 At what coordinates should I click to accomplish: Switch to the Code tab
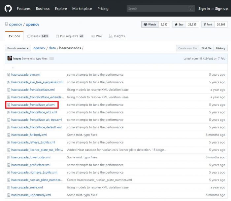coord(14,36)
